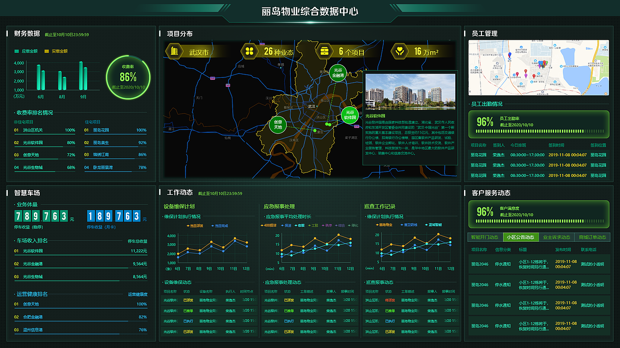Toggle the 蓝城智能 legend in patrol chart
Image resolution: width=620 pixels, height=348 pixels.
pyautogui.click(x=434, y=225)
